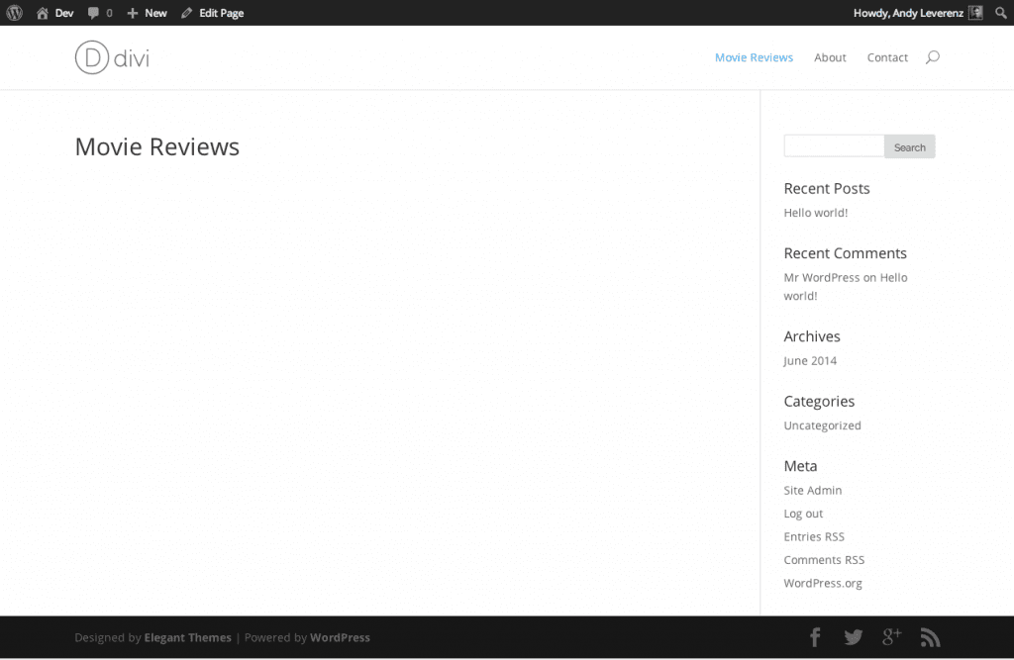Open the Contact navigation item
The height and width of the screenshot is (660, 1014).
click(x=887, y=57)
